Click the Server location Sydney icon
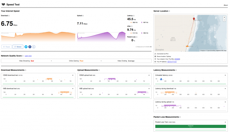This screenshot has width=230, height=132. [x=155, y=56]
